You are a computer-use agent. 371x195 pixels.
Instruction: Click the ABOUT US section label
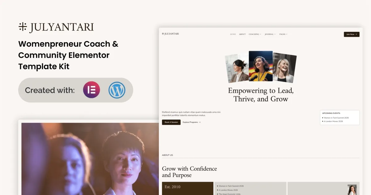[x=168, y=155]
